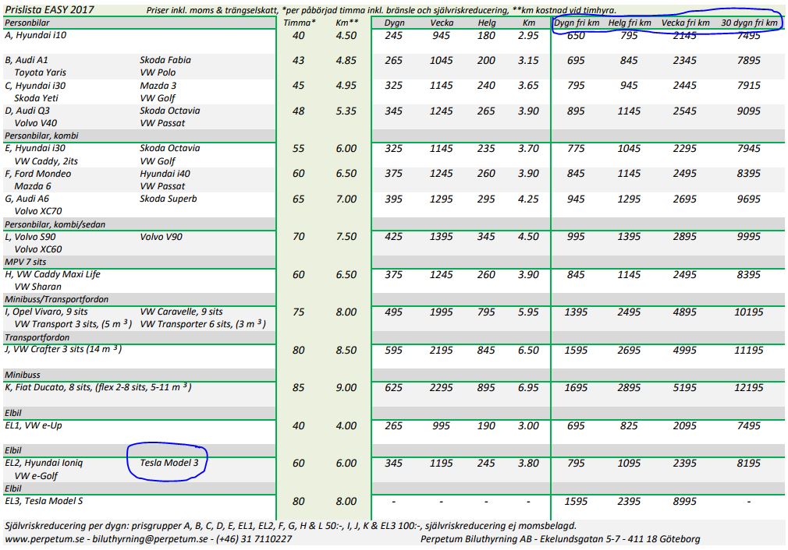Screen dimensions: 788x550
Task: Select the 'Vecka fri km' column header
Action: coord(686,23)
